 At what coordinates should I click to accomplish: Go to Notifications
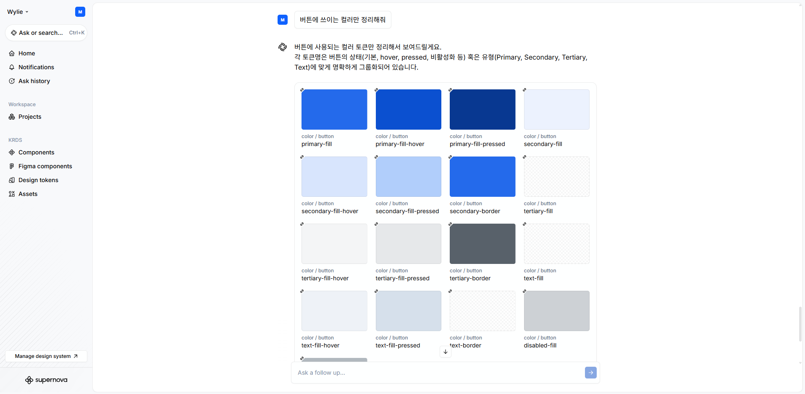(36, 67)
